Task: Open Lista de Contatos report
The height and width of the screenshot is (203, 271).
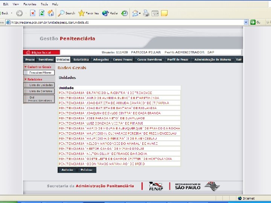Action: [39, 91]
